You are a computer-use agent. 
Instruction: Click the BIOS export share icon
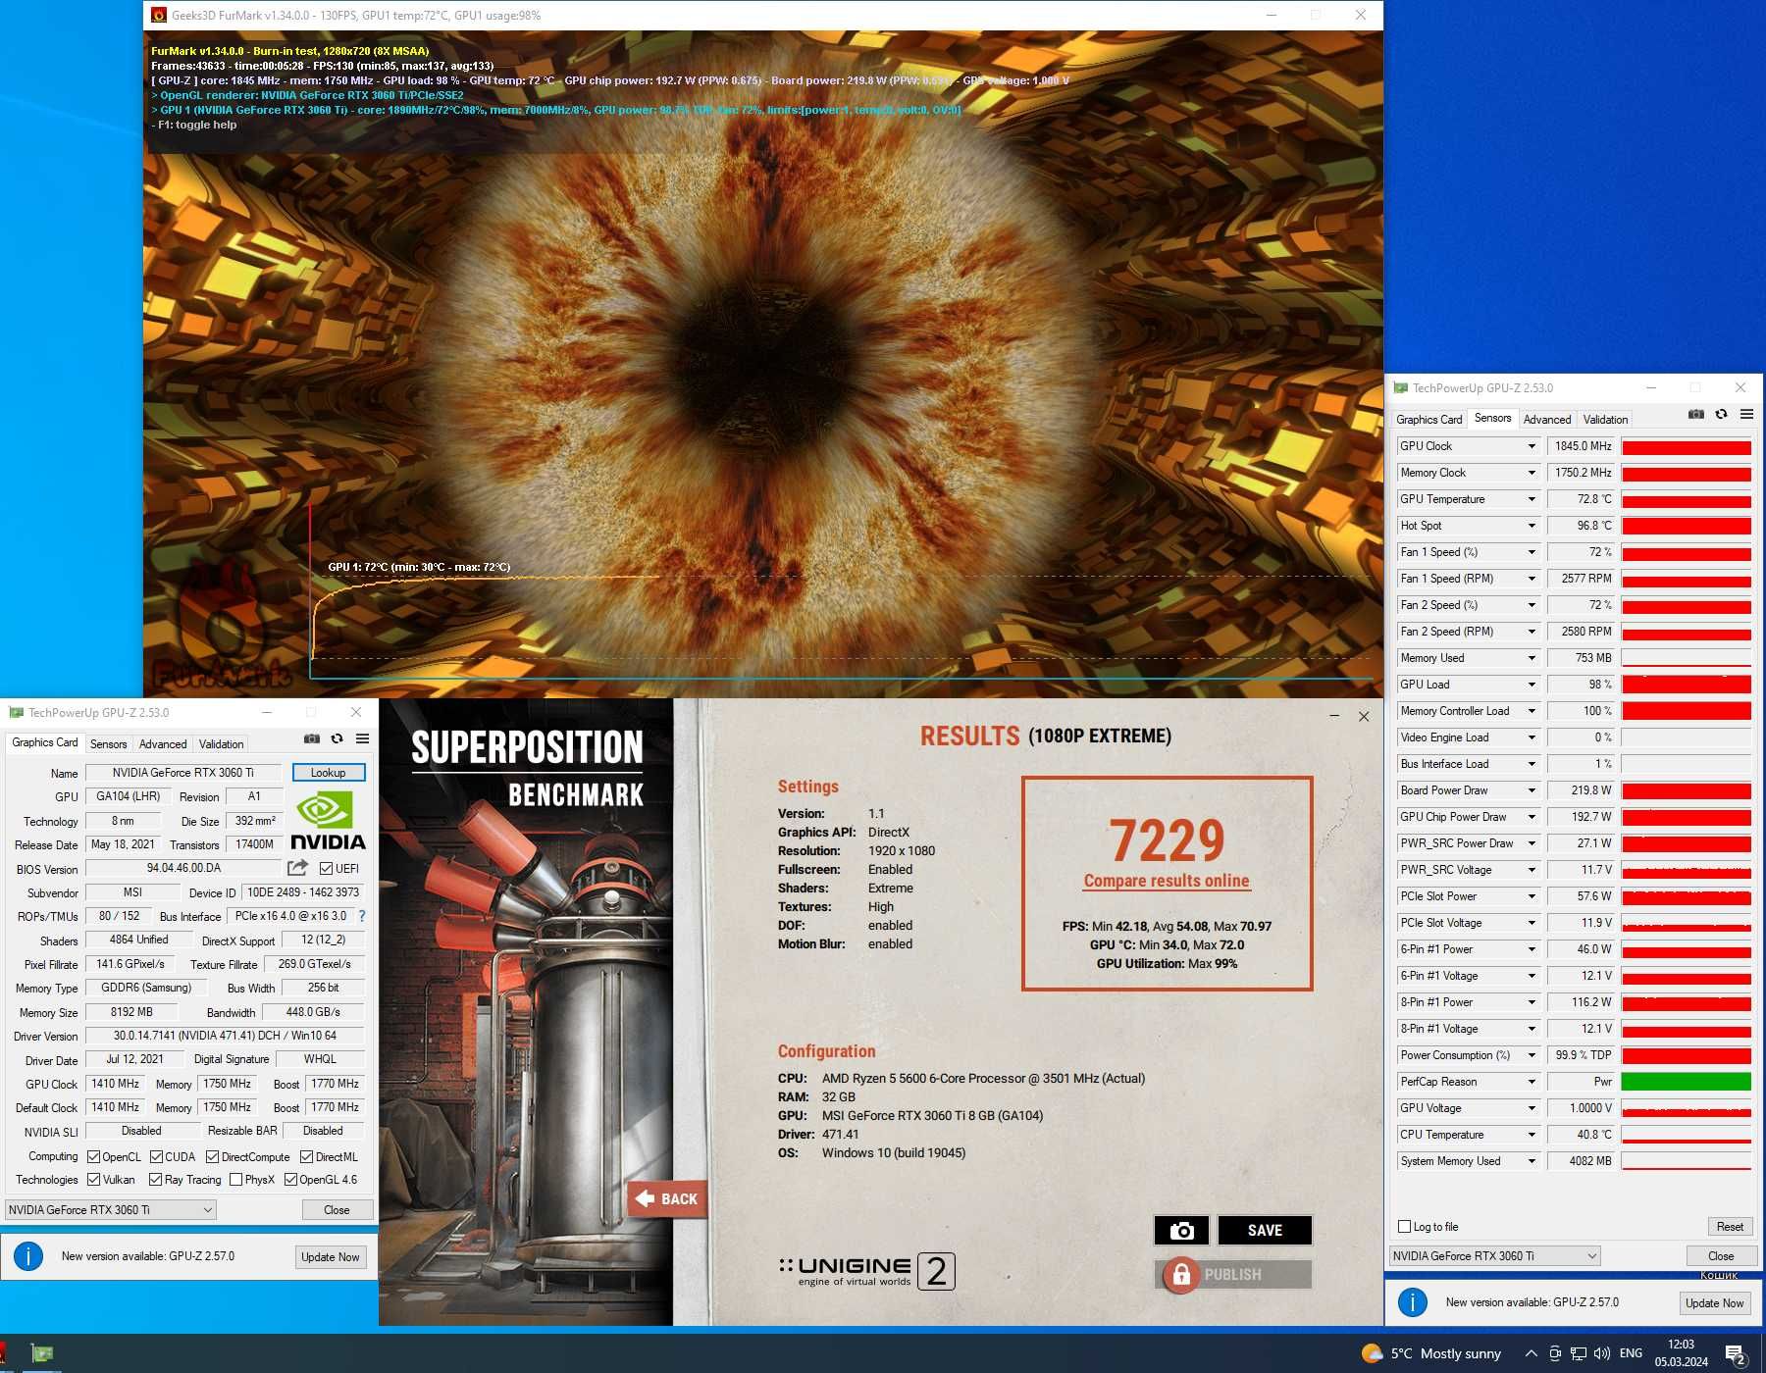(x=297, y=868)
